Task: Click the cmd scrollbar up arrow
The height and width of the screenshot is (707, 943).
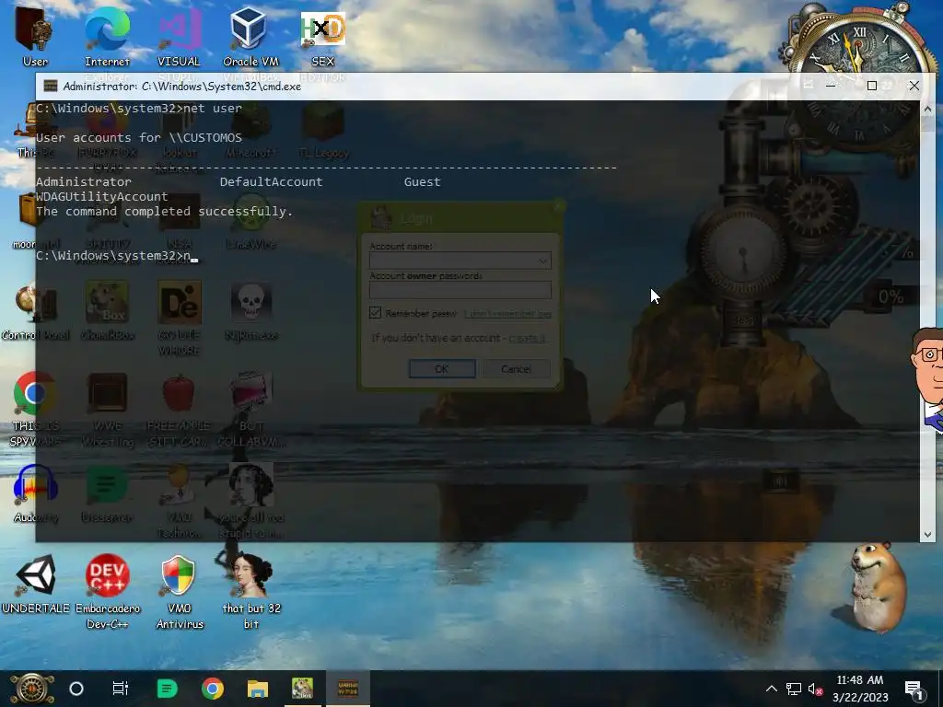Action: coord(927,109)
